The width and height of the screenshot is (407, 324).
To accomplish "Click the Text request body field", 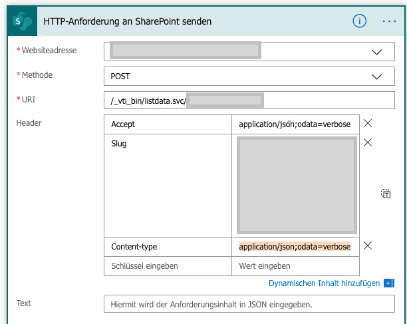I will (x=249, y=304).
